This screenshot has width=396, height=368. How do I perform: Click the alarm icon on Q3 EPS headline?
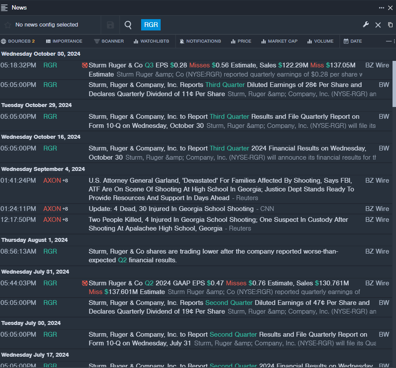85,66
